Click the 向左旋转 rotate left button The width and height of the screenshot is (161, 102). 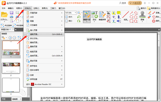click(6, 25)
